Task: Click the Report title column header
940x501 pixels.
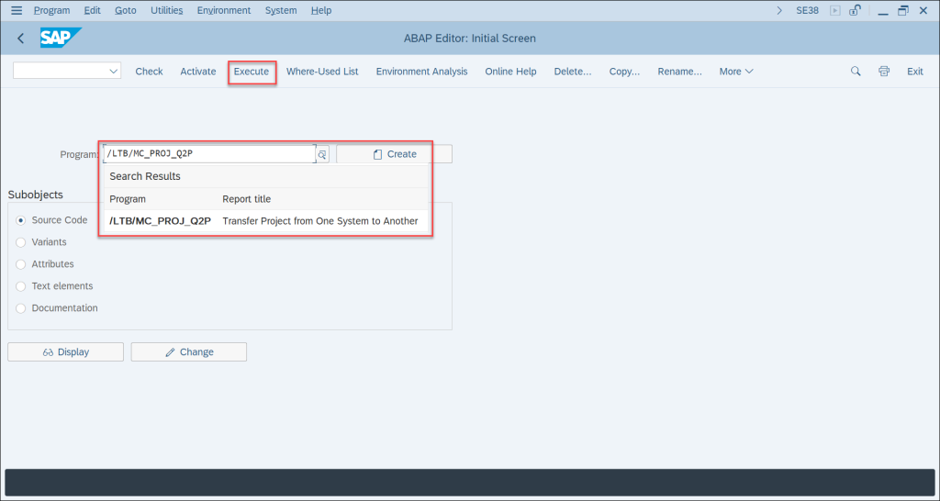Action: pos(246,199)
